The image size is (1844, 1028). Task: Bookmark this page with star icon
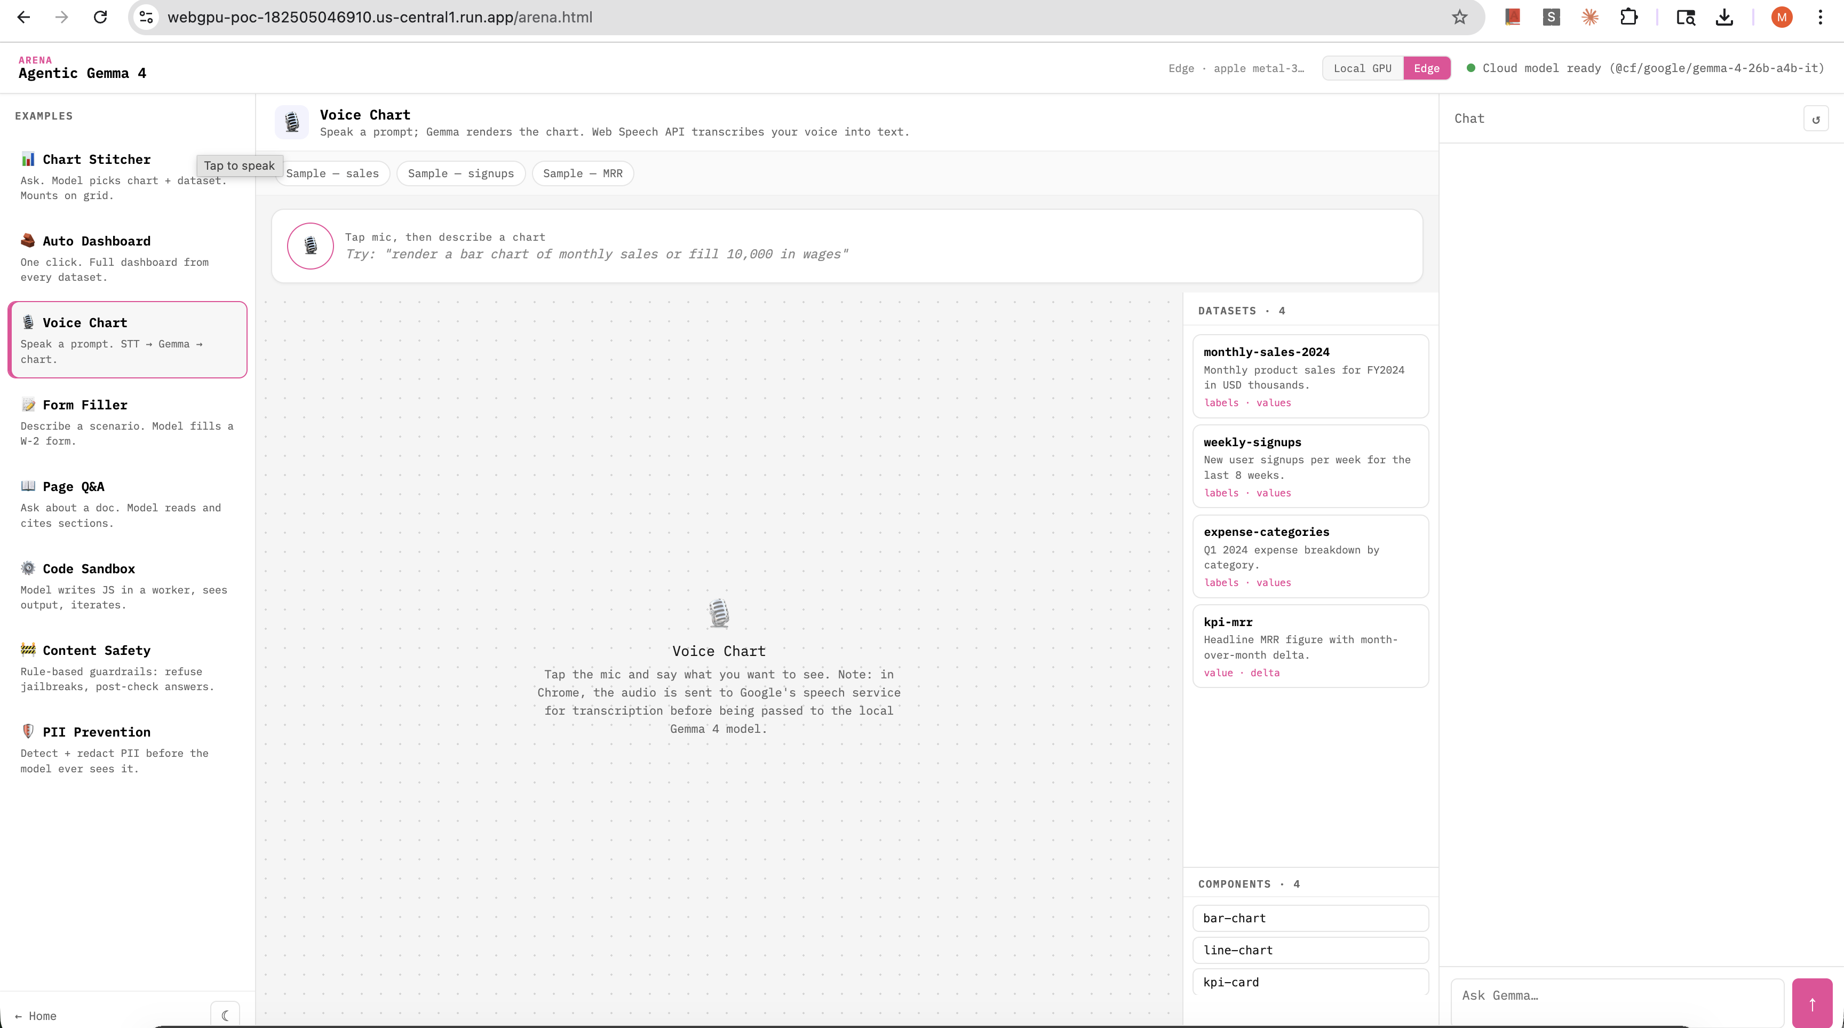click(1460, 17)
